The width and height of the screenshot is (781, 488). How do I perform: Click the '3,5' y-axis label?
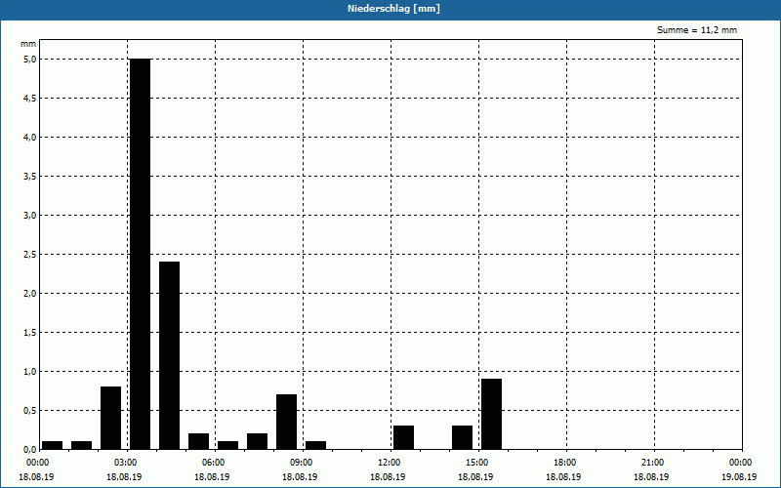tap(30, 177)
